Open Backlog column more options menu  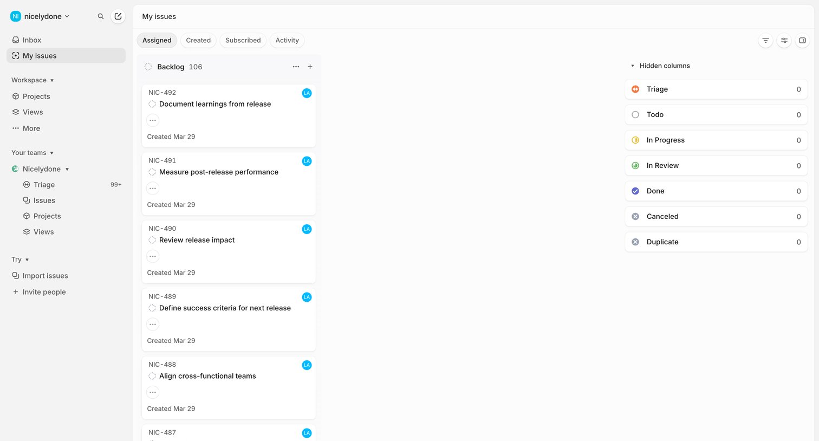click(x=296, y=67)
